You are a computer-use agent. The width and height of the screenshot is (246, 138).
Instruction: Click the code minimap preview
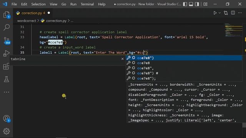[233, 30]
